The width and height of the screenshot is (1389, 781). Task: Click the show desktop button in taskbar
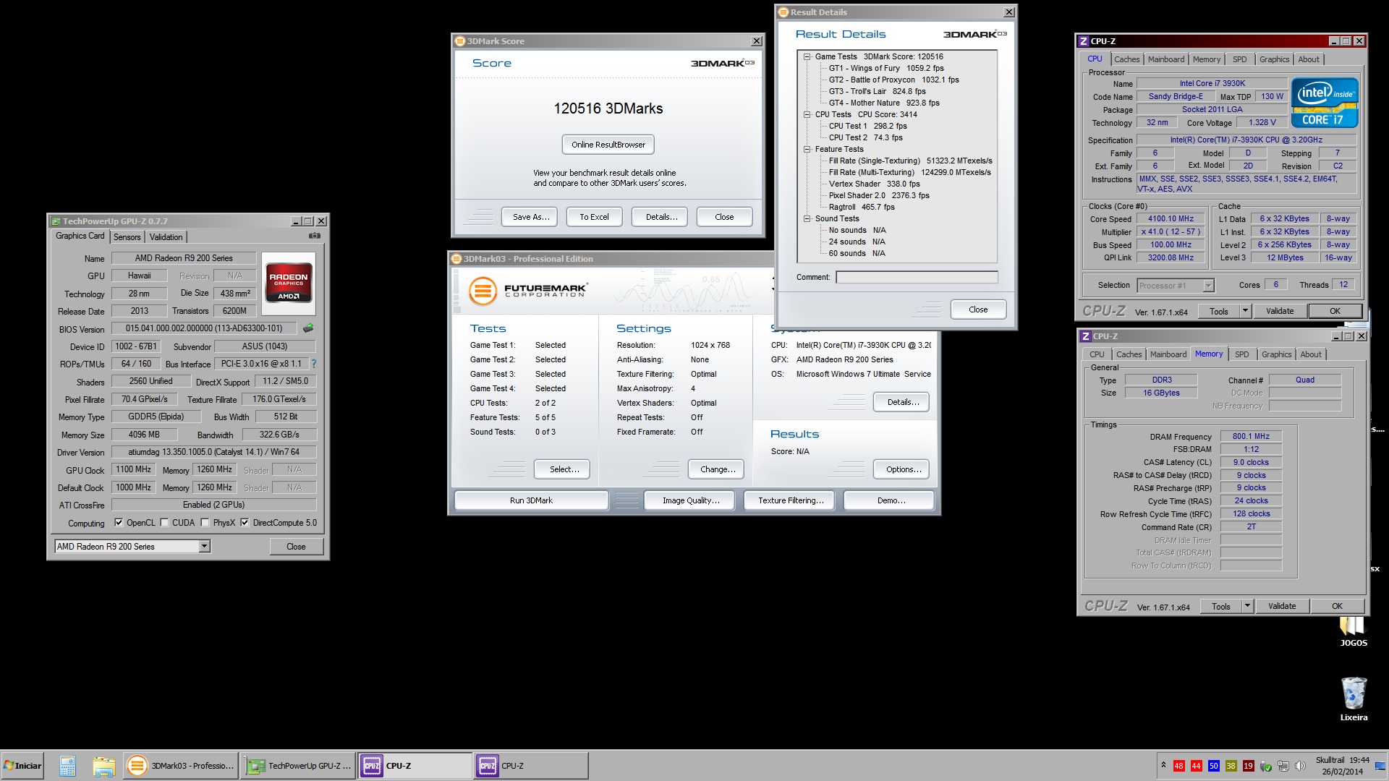1381,766
